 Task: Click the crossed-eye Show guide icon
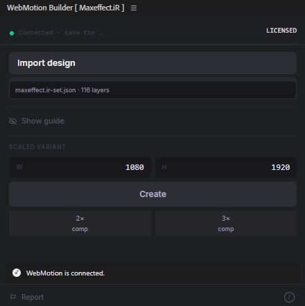tap(13, 121)
